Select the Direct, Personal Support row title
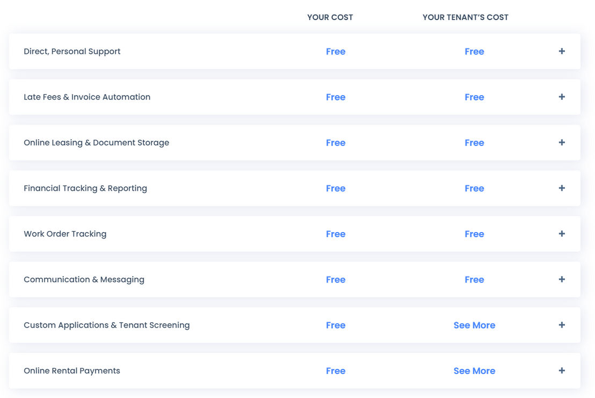Viewport: 595px width, 398px height. click(72, 52)
